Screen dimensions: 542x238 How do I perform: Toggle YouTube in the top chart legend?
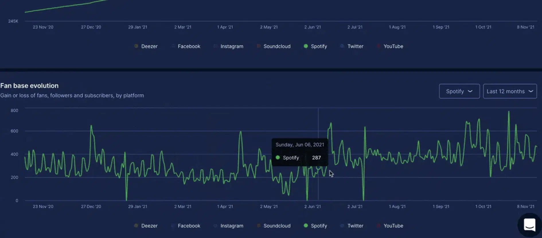(x=390, y=46)
